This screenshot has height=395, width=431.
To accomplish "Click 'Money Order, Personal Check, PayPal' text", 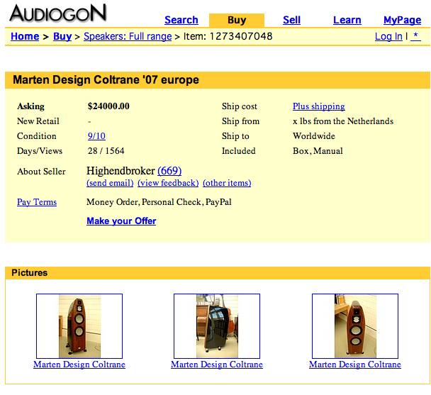I will 159,202.
